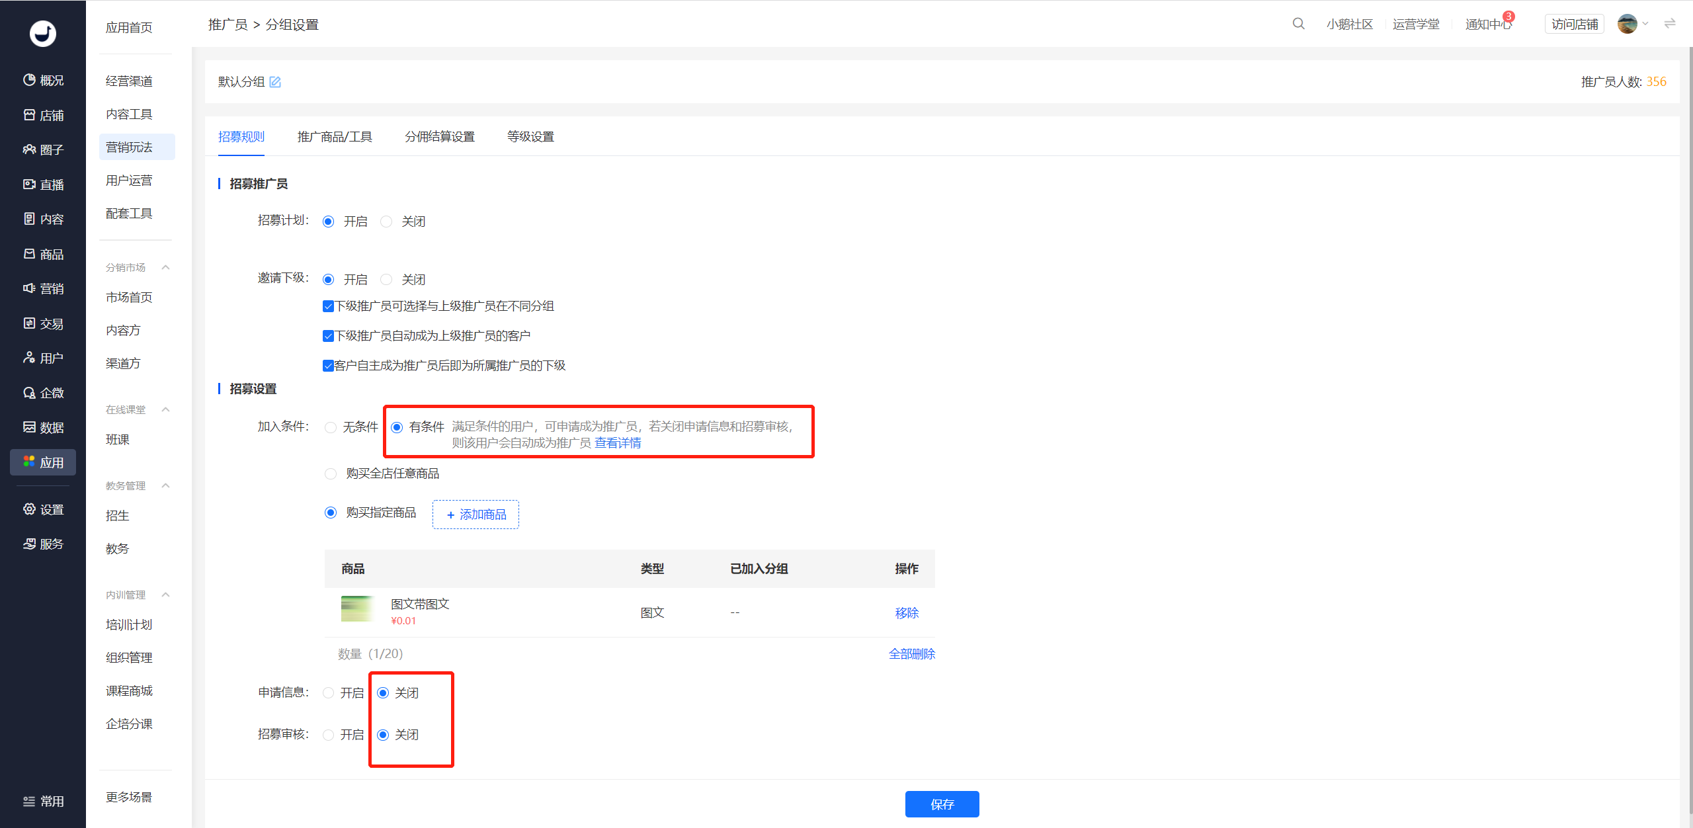Image resolution: width=1693 pixels, height=828 pixels.
Task: Collapse the 教务管理 section chevron
Action: tap(166, 485)
